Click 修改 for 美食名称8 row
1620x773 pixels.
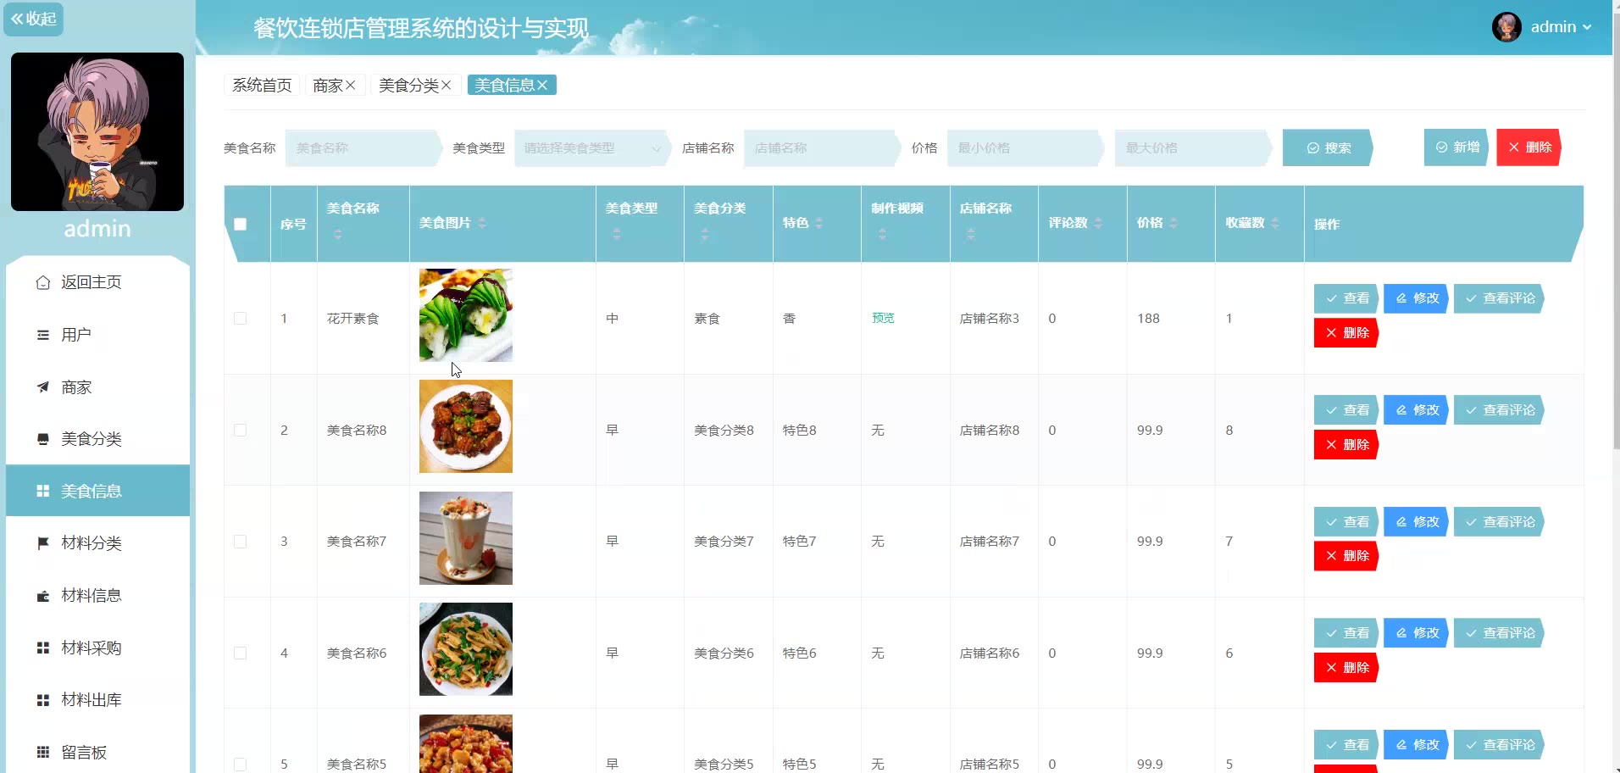coord(1417,410)
